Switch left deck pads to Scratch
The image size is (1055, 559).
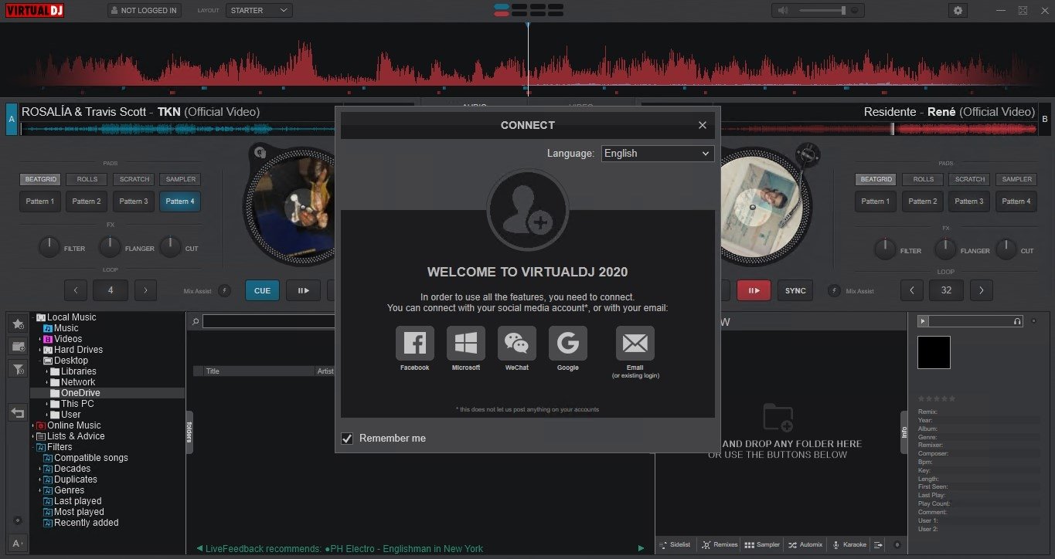134,179
